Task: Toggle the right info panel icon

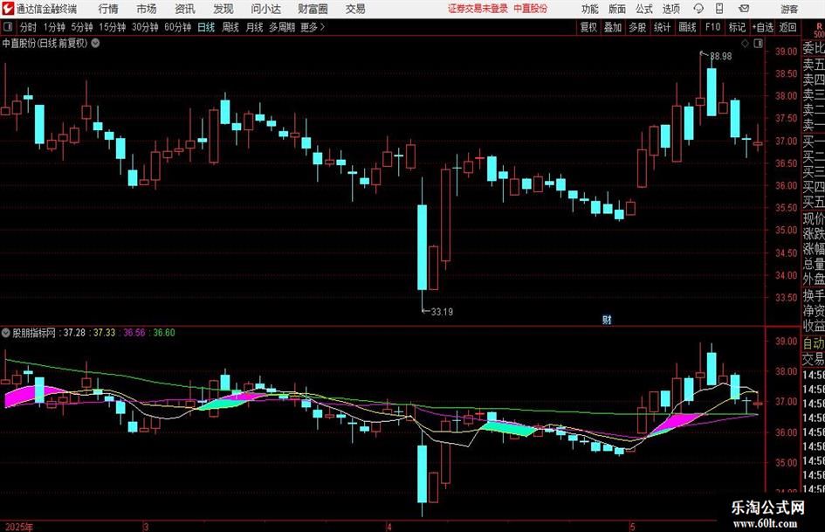Action: (758, 44)
